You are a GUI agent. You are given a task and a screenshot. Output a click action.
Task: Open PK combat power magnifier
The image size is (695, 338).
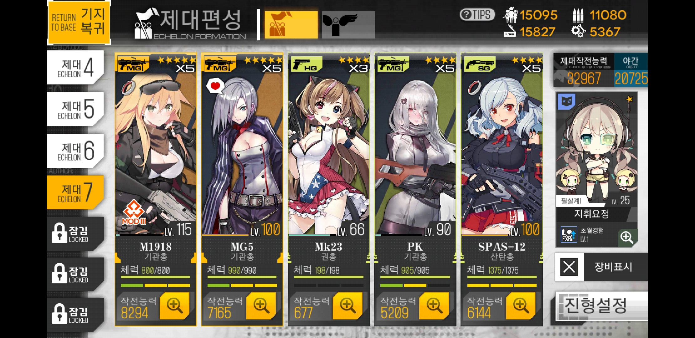(x=434, y=305)
